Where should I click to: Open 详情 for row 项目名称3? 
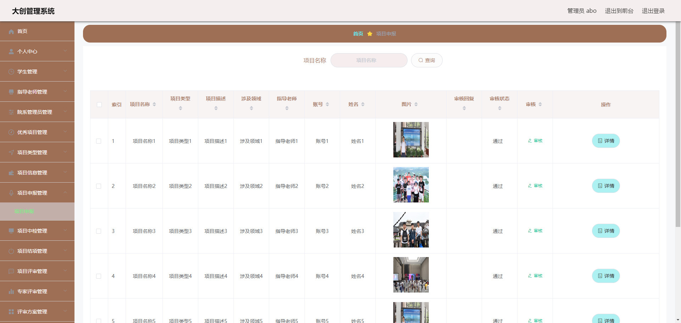pos(606,231)
